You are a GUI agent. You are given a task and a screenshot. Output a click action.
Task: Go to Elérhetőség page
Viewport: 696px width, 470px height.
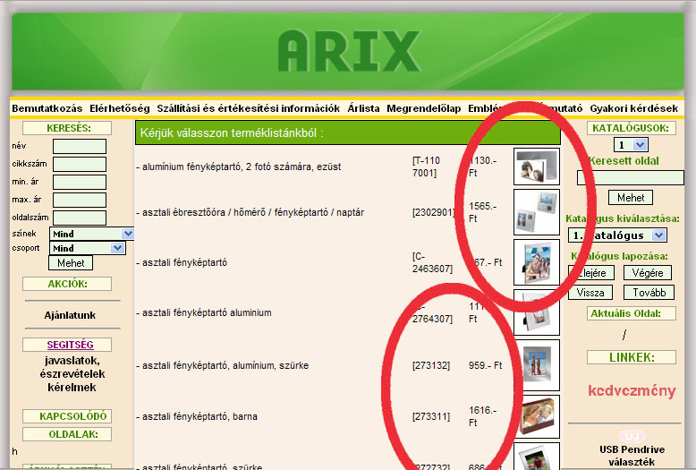[119, 108]
